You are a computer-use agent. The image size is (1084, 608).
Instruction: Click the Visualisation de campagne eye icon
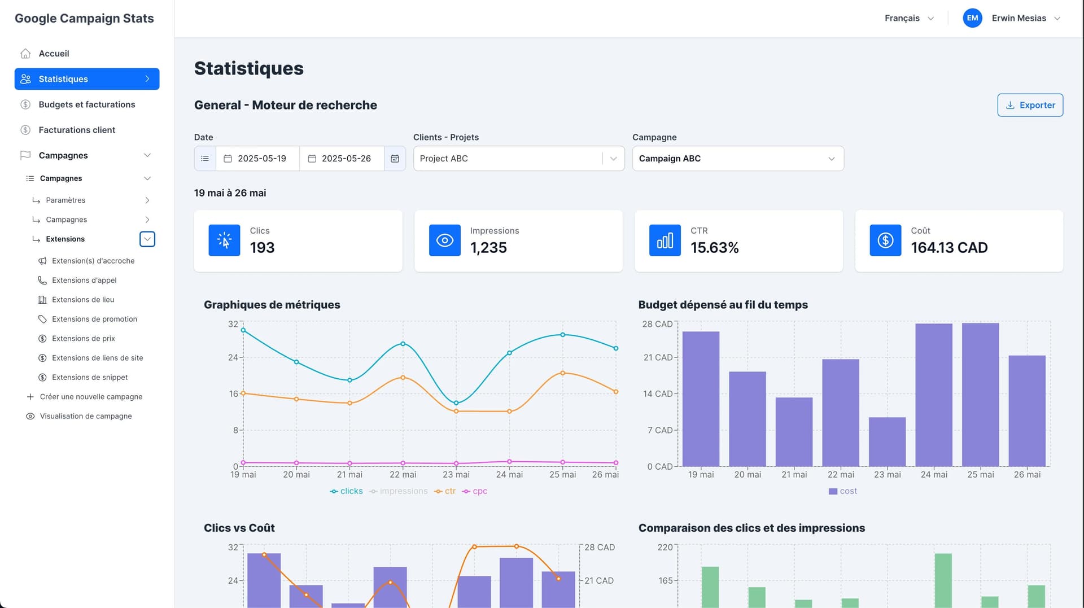coord(30,416)
